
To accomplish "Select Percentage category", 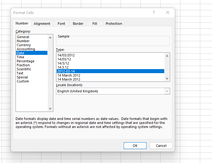I will tap(25, 61).
